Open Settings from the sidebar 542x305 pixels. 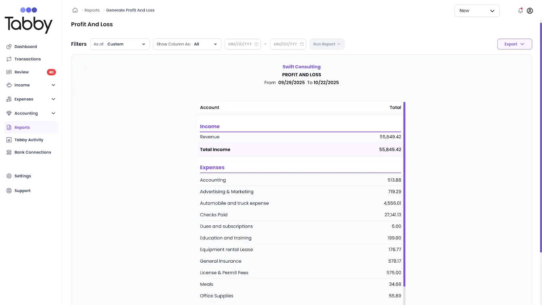[x=23, y=176]
